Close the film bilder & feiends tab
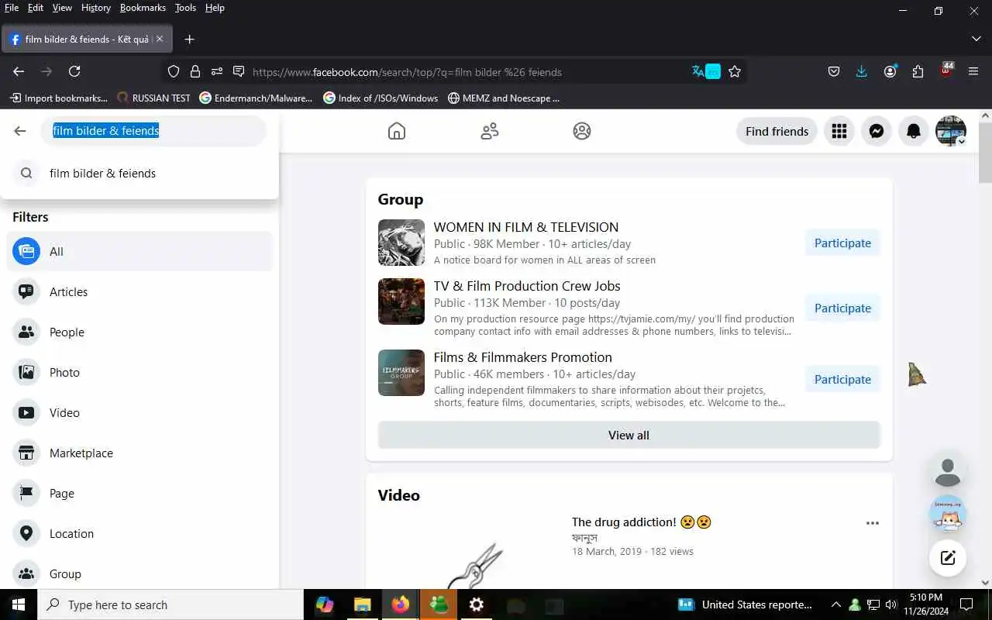 click(x=160, y=39)
